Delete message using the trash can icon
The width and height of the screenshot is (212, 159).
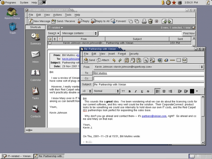tap(150, 21)
